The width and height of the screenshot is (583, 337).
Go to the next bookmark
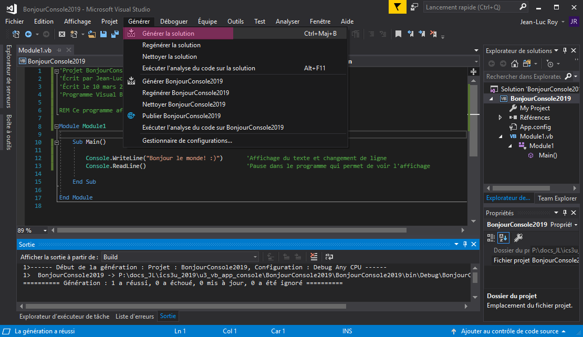[422, 34]
